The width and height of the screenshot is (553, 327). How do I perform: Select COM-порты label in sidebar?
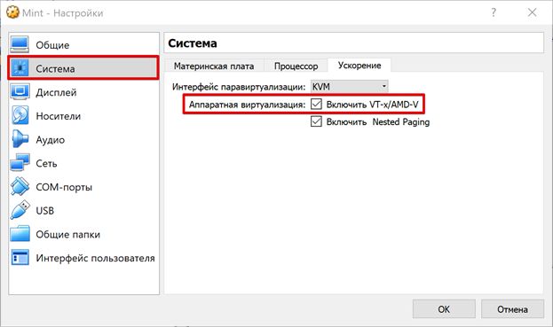pyautogui.click(x=64, y=187)
